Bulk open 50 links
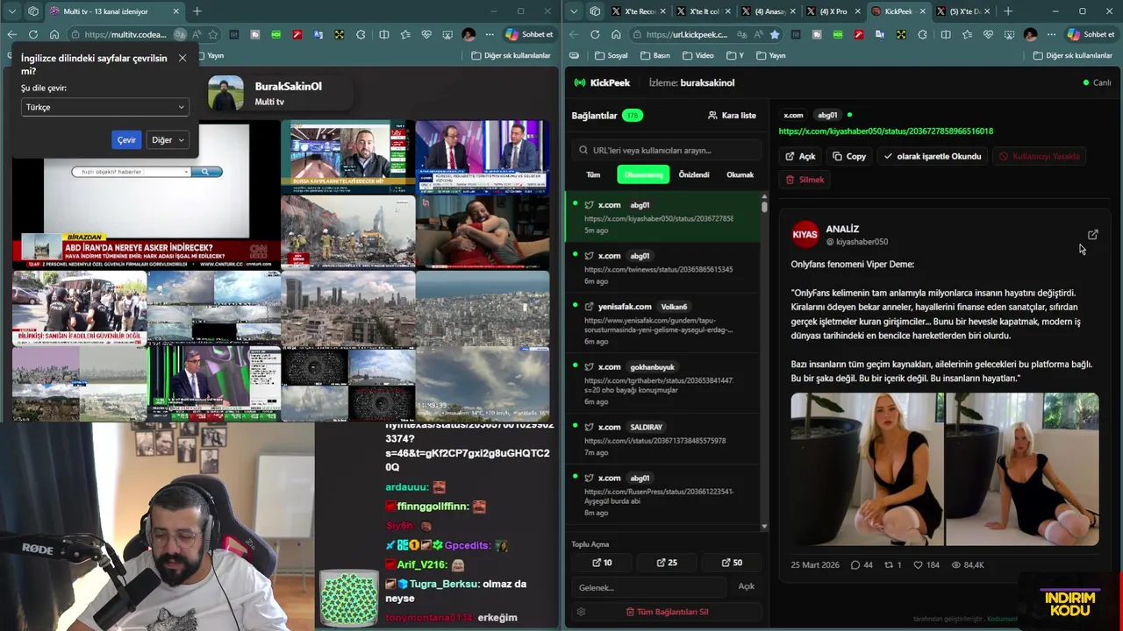This screenshot has width=1123, height=631. pos(732,563)
